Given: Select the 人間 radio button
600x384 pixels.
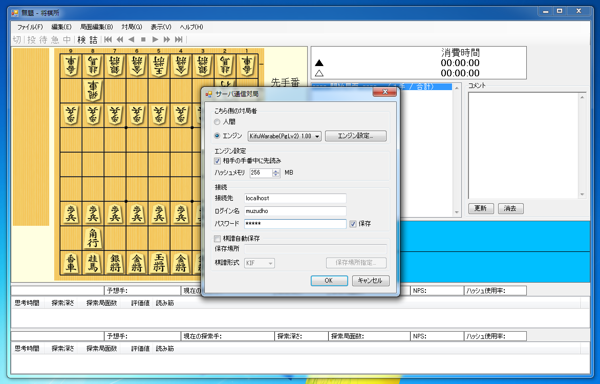Looking at the screenshot, I should point(217,122).
